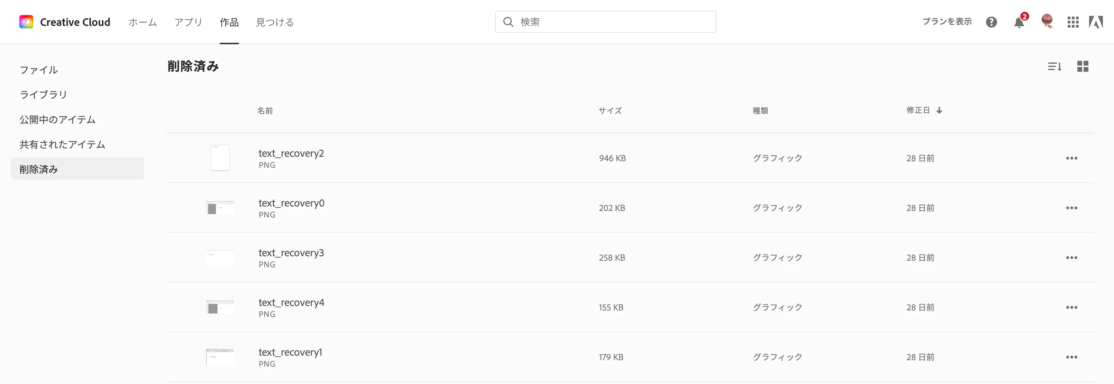
Task: Open the help question mark icon
Action: [991, 22]
